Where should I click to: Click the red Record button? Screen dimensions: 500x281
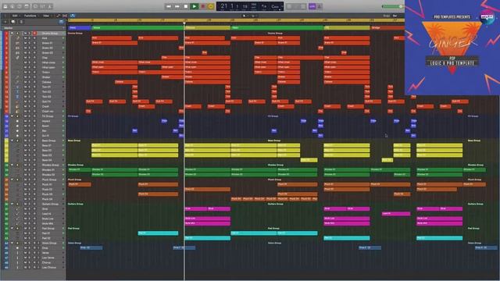tap(202, 6)
